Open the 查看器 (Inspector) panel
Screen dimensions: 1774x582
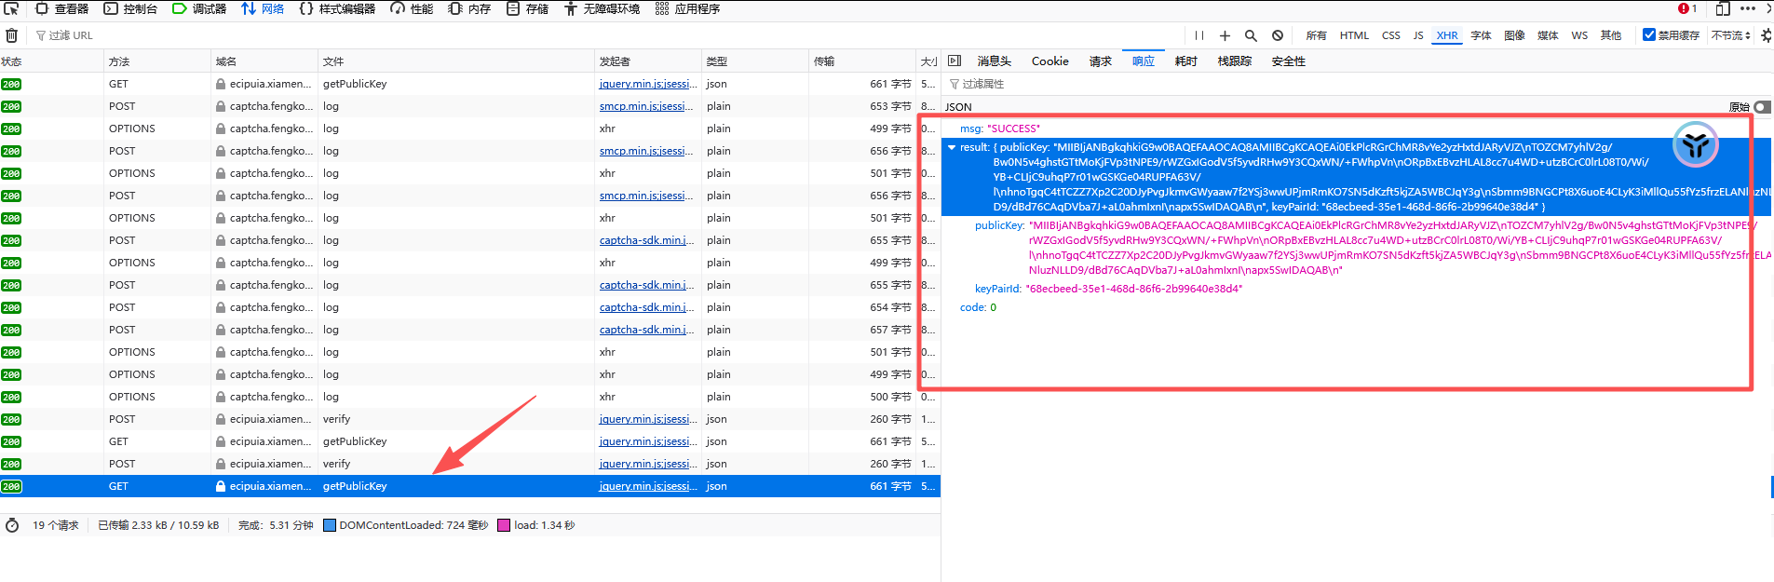[x=62, y=8]
